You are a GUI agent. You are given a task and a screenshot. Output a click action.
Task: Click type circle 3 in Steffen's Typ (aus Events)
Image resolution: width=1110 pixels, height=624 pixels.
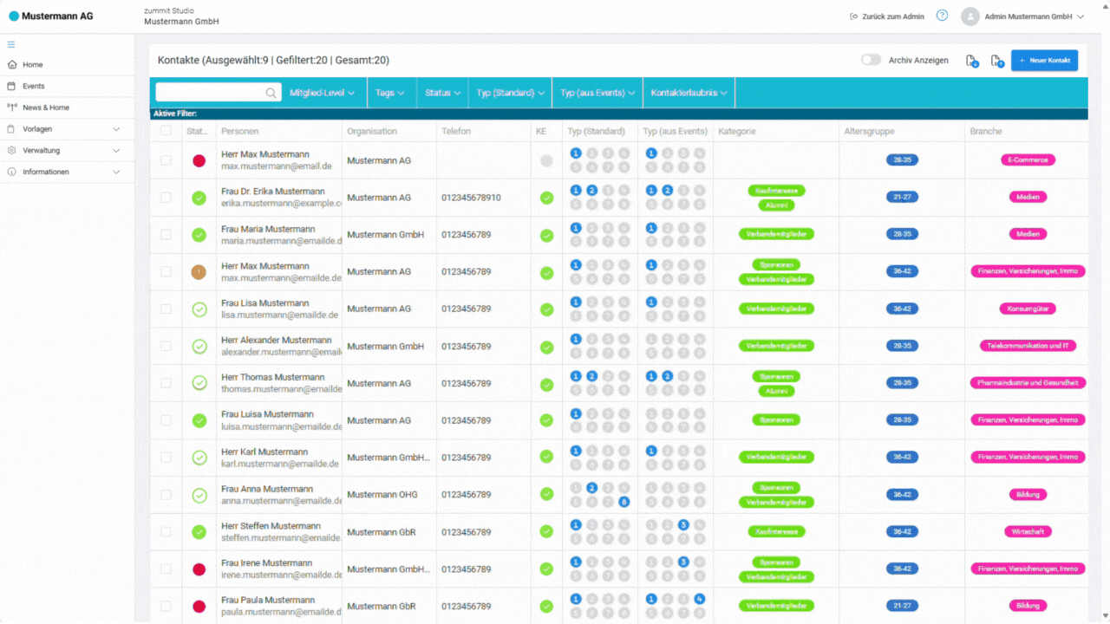pyautogui.click(x=683, y=525)
